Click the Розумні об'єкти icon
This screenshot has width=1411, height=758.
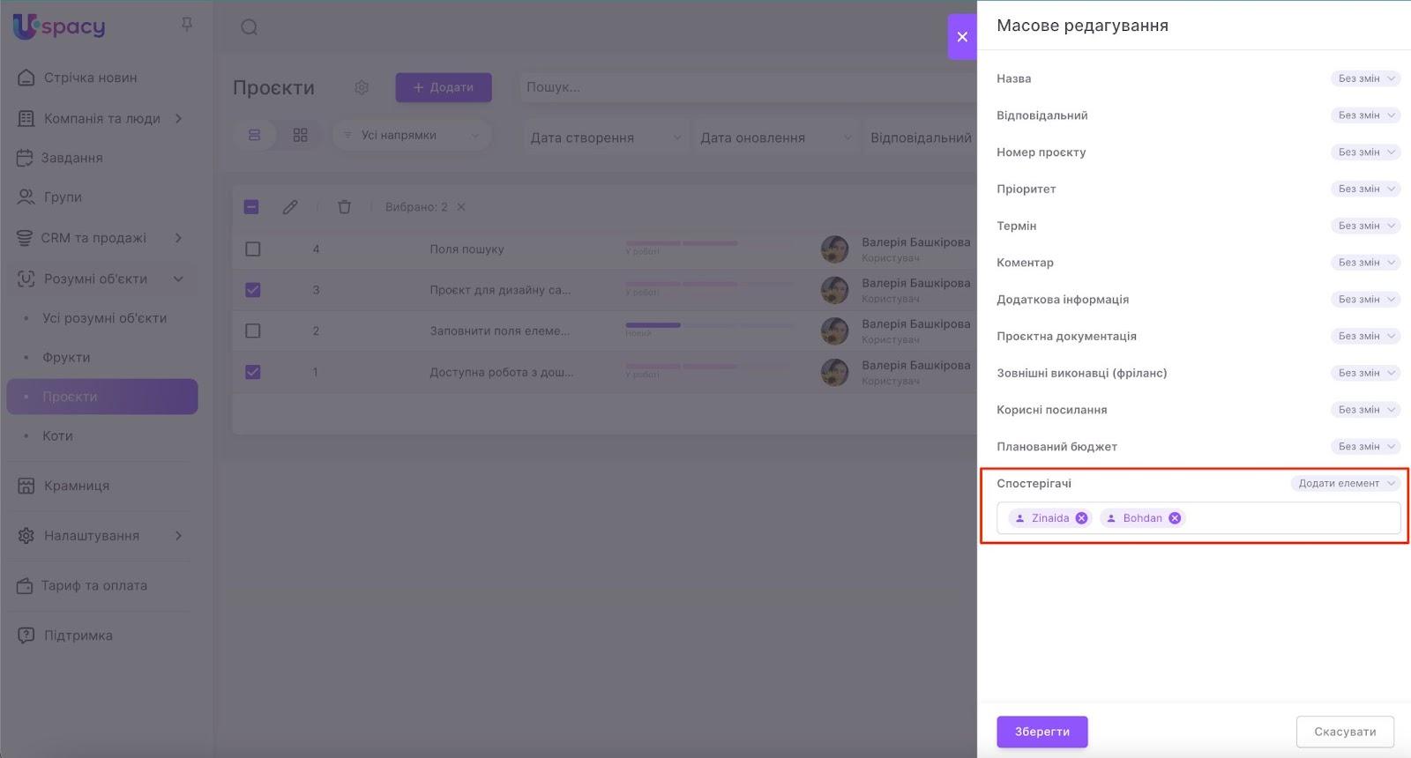pyautogui.click(x=26, y=279)
